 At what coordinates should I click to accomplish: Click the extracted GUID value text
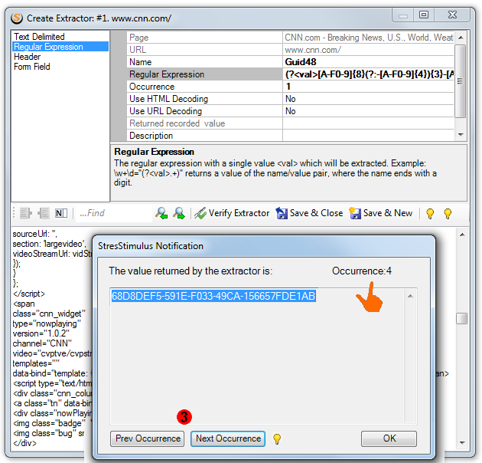coord(213,296)
